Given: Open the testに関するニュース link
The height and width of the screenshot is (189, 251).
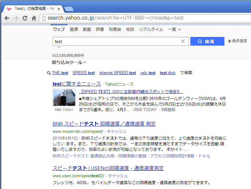Looking at the screenshot, I should [76, 84].
